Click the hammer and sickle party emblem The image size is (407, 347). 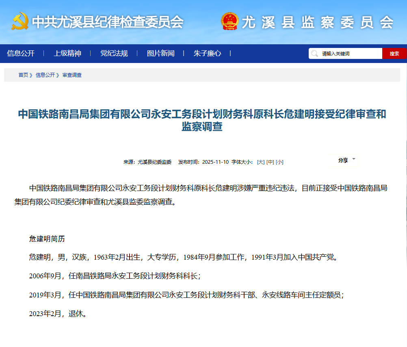tap(20, 21)
